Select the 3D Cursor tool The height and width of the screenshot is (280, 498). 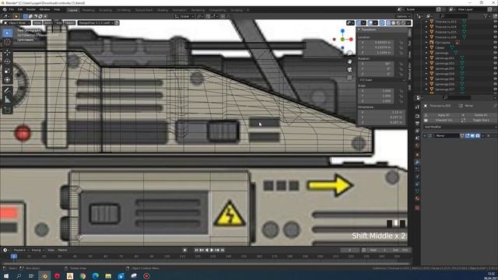(7, 42)
